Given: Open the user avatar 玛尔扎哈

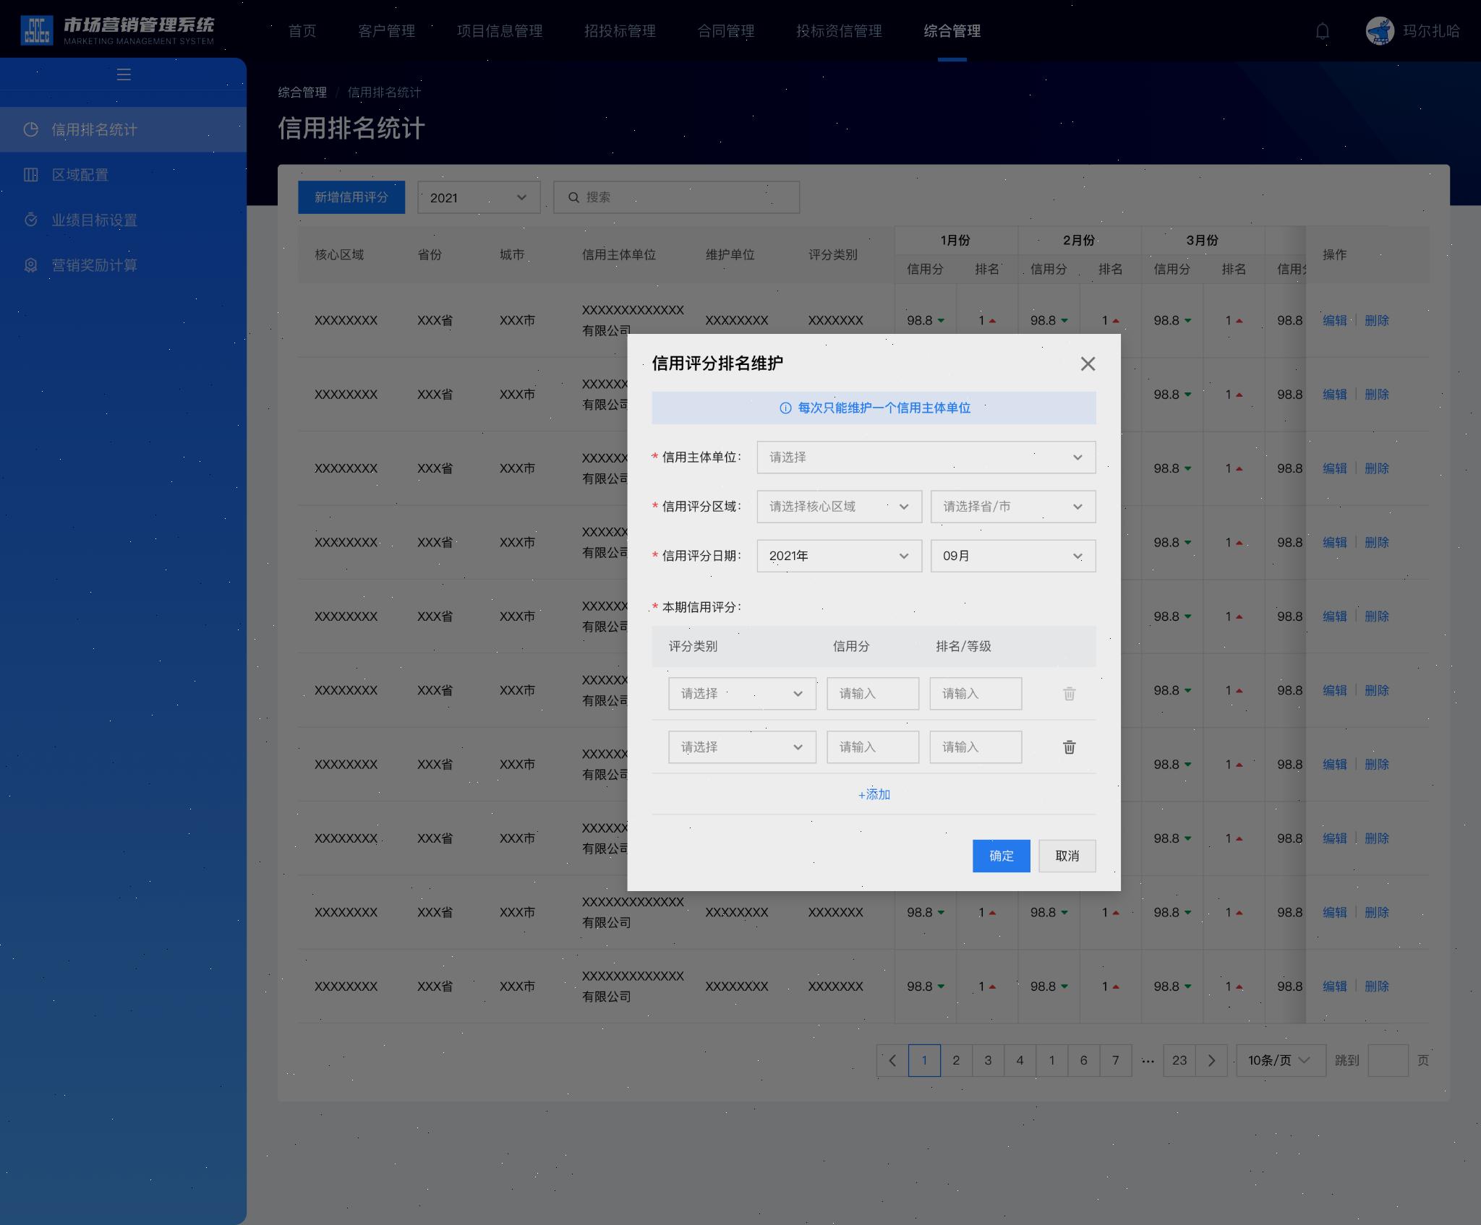Looking at the screenshot, I should click(1379, 31).
